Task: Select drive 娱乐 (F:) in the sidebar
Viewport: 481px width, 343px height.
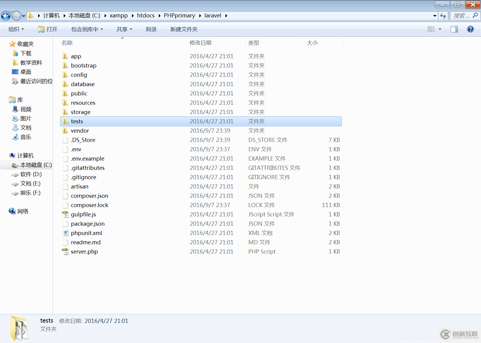Action: 30,193
